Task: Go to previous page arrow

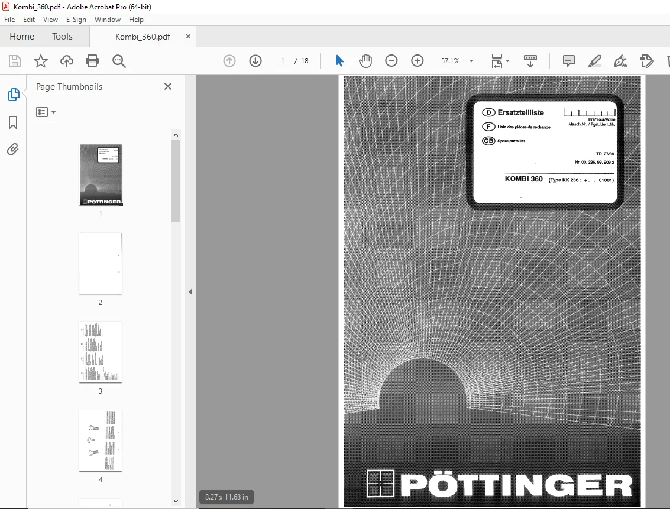Action: [x=229, y=61]
